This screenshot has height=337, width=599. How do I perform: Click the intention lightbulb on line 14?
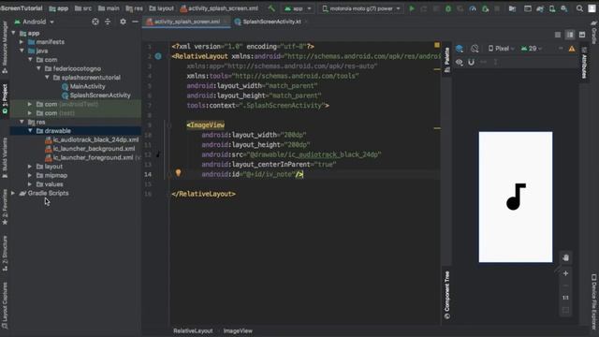(x=178, y=172)
